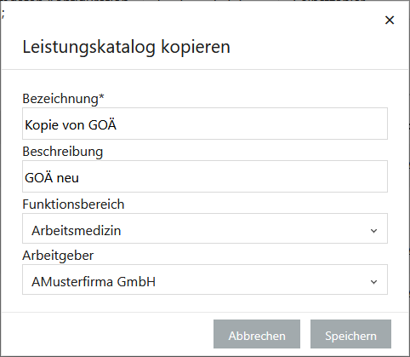The height and width of the screenshot is (357, 410).
Task: Click the Funktionsbereich field label
Action: (x=73, y=204)
